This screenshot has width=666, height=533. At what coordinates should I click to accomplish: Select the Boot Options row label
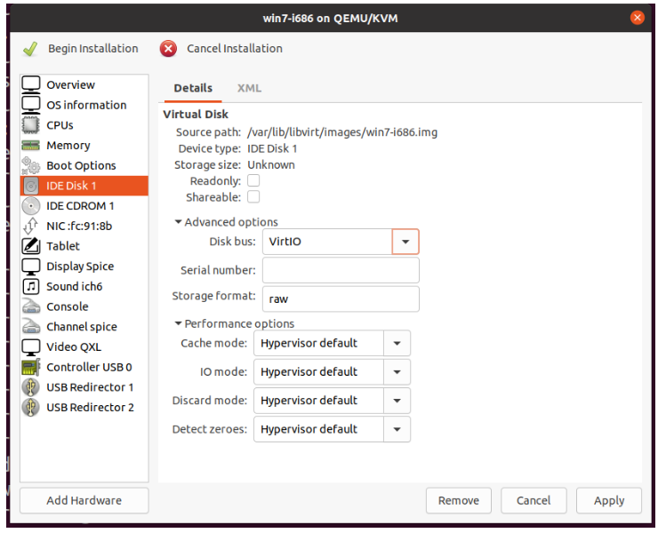point(81,165)
